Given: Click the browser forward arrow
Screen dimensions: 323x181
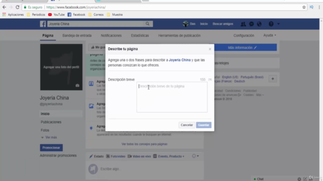Looking at the screenshot, I should (11, 7).
